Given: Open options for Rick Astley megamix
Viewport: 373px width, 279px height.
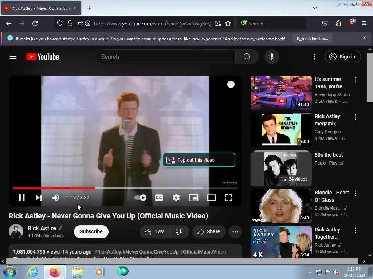Looking at the screenshot, I should pyautogui.click(x=356, y=117).
